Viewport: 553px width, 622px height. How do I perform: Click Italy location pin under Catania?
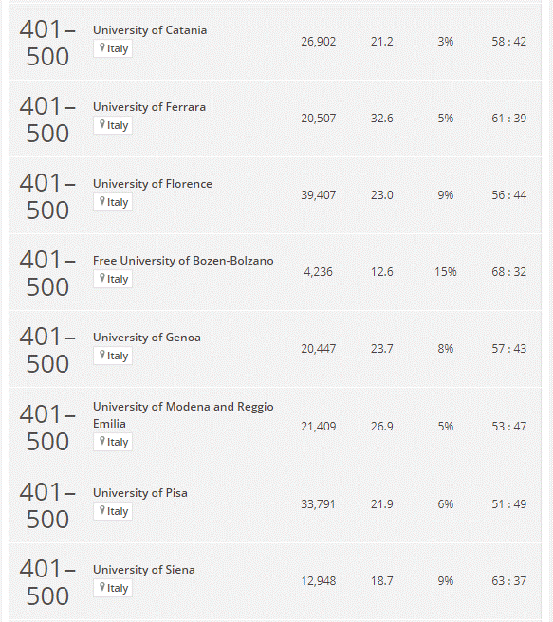pos(102,48)
